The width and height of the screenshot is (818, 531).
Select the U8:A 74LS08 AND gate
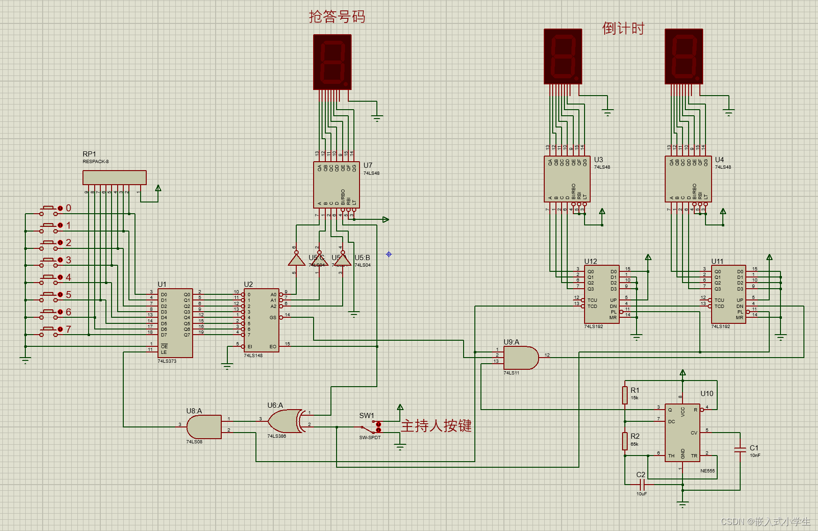pos(203,427)
